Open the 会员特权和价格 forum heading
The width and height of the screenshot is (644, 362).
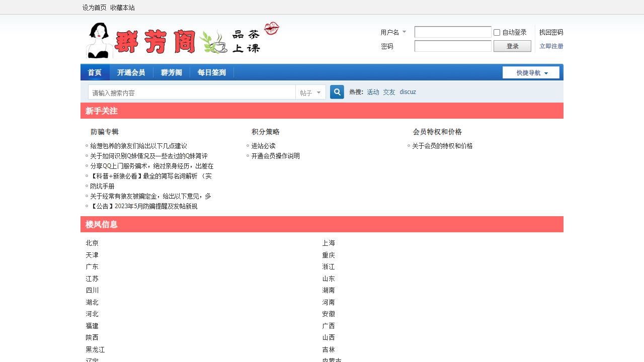point(437,132)
